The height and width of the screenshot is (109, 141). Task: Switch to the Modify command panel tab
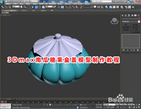tap(126, 16)
